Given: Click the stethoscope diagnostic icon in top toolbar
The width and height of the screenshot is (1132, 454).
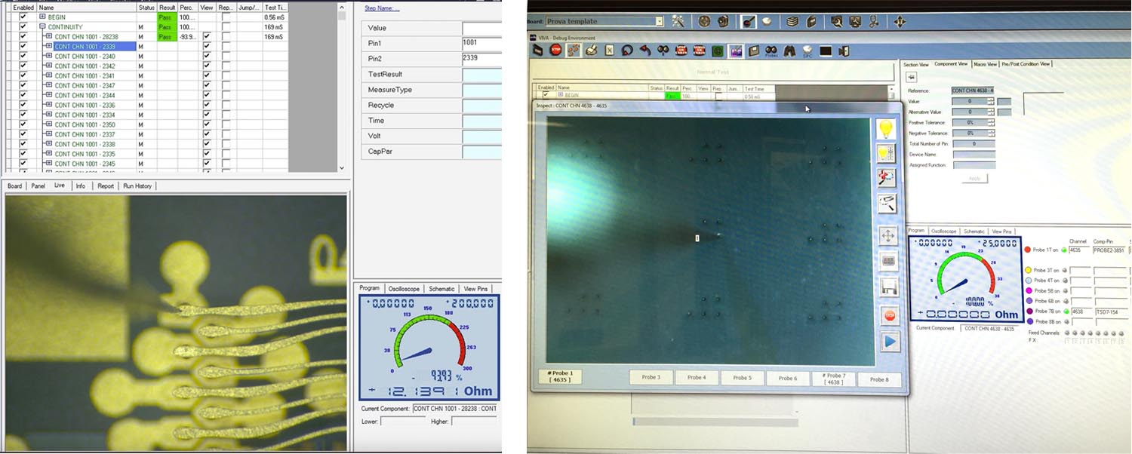Looking at the screenshot, I should (x=874, y=21).
